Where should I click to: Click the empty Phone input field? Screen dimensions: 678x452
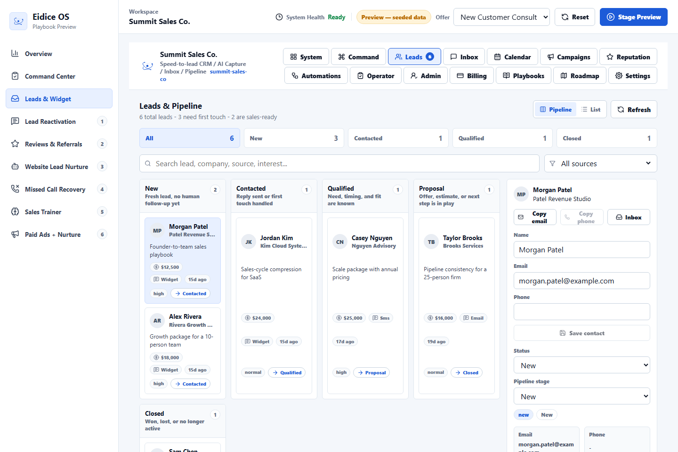coord(582,312)
